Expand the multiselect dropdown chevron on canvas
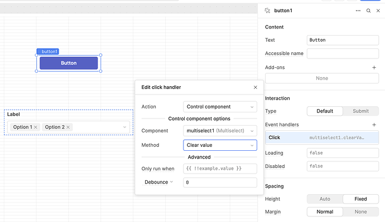This screenshot has height=222, width=385. (124, 127)
